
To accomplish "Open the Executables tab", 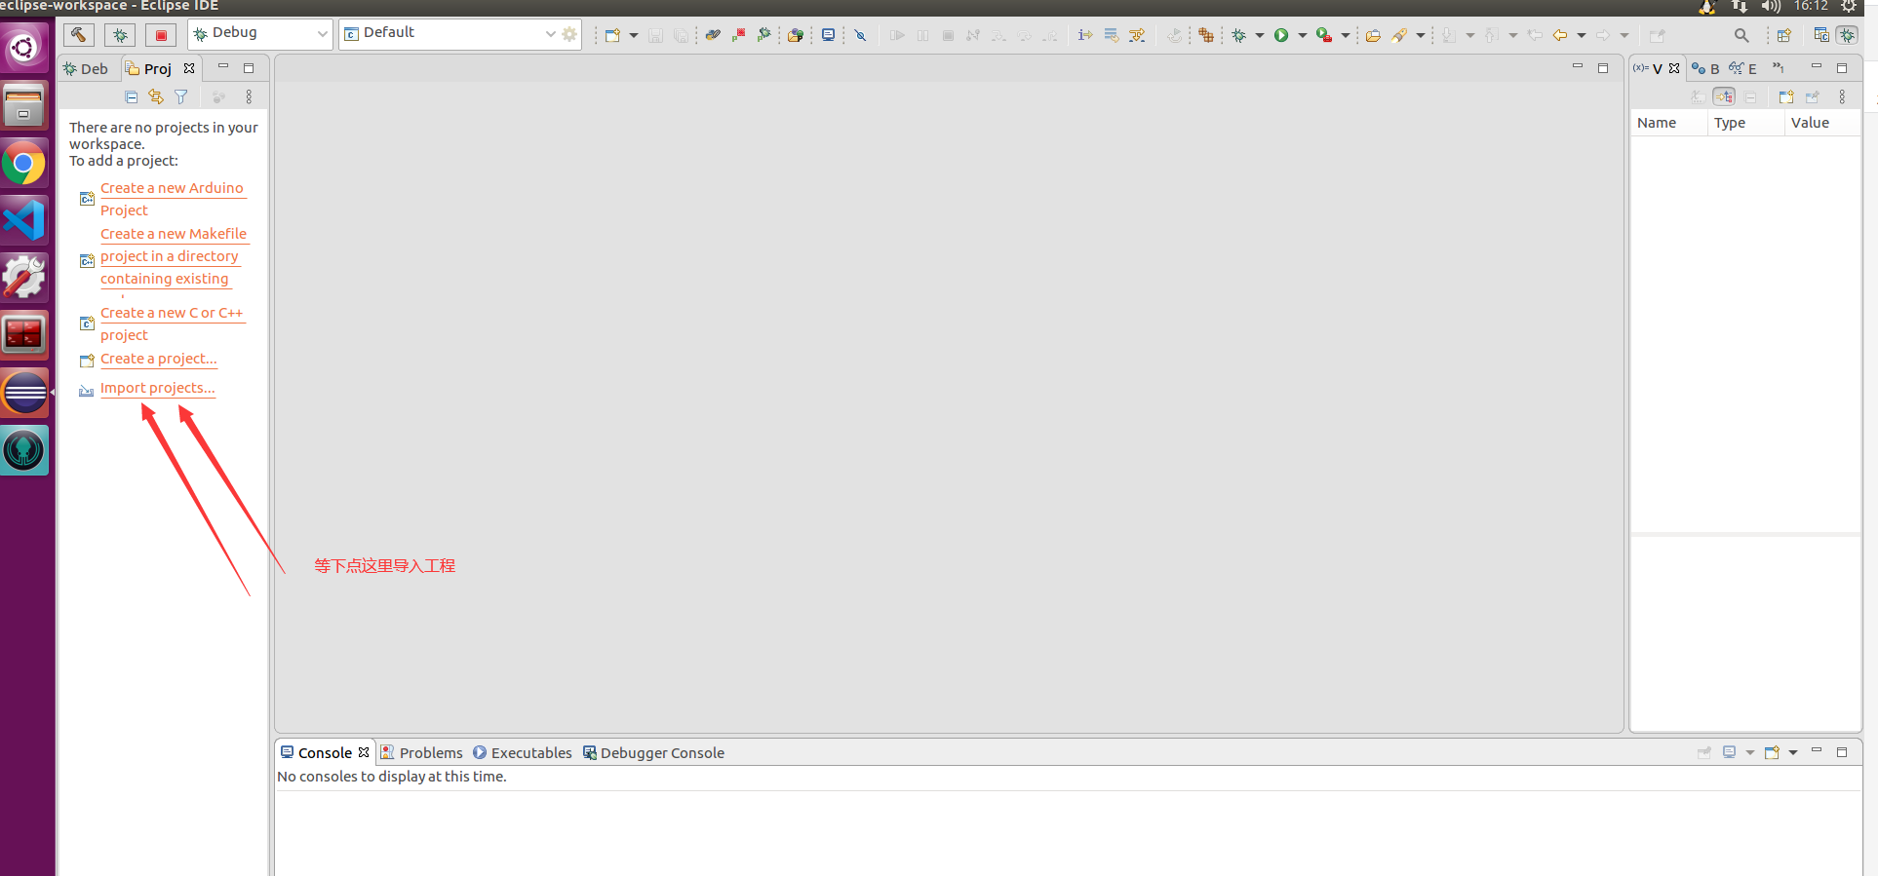I will point(523,752).
